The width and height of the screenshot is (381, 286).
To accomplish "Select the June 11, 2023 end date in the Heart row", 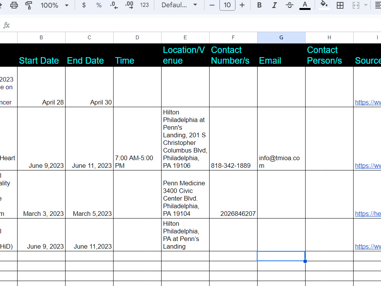I will pos(89,139).
